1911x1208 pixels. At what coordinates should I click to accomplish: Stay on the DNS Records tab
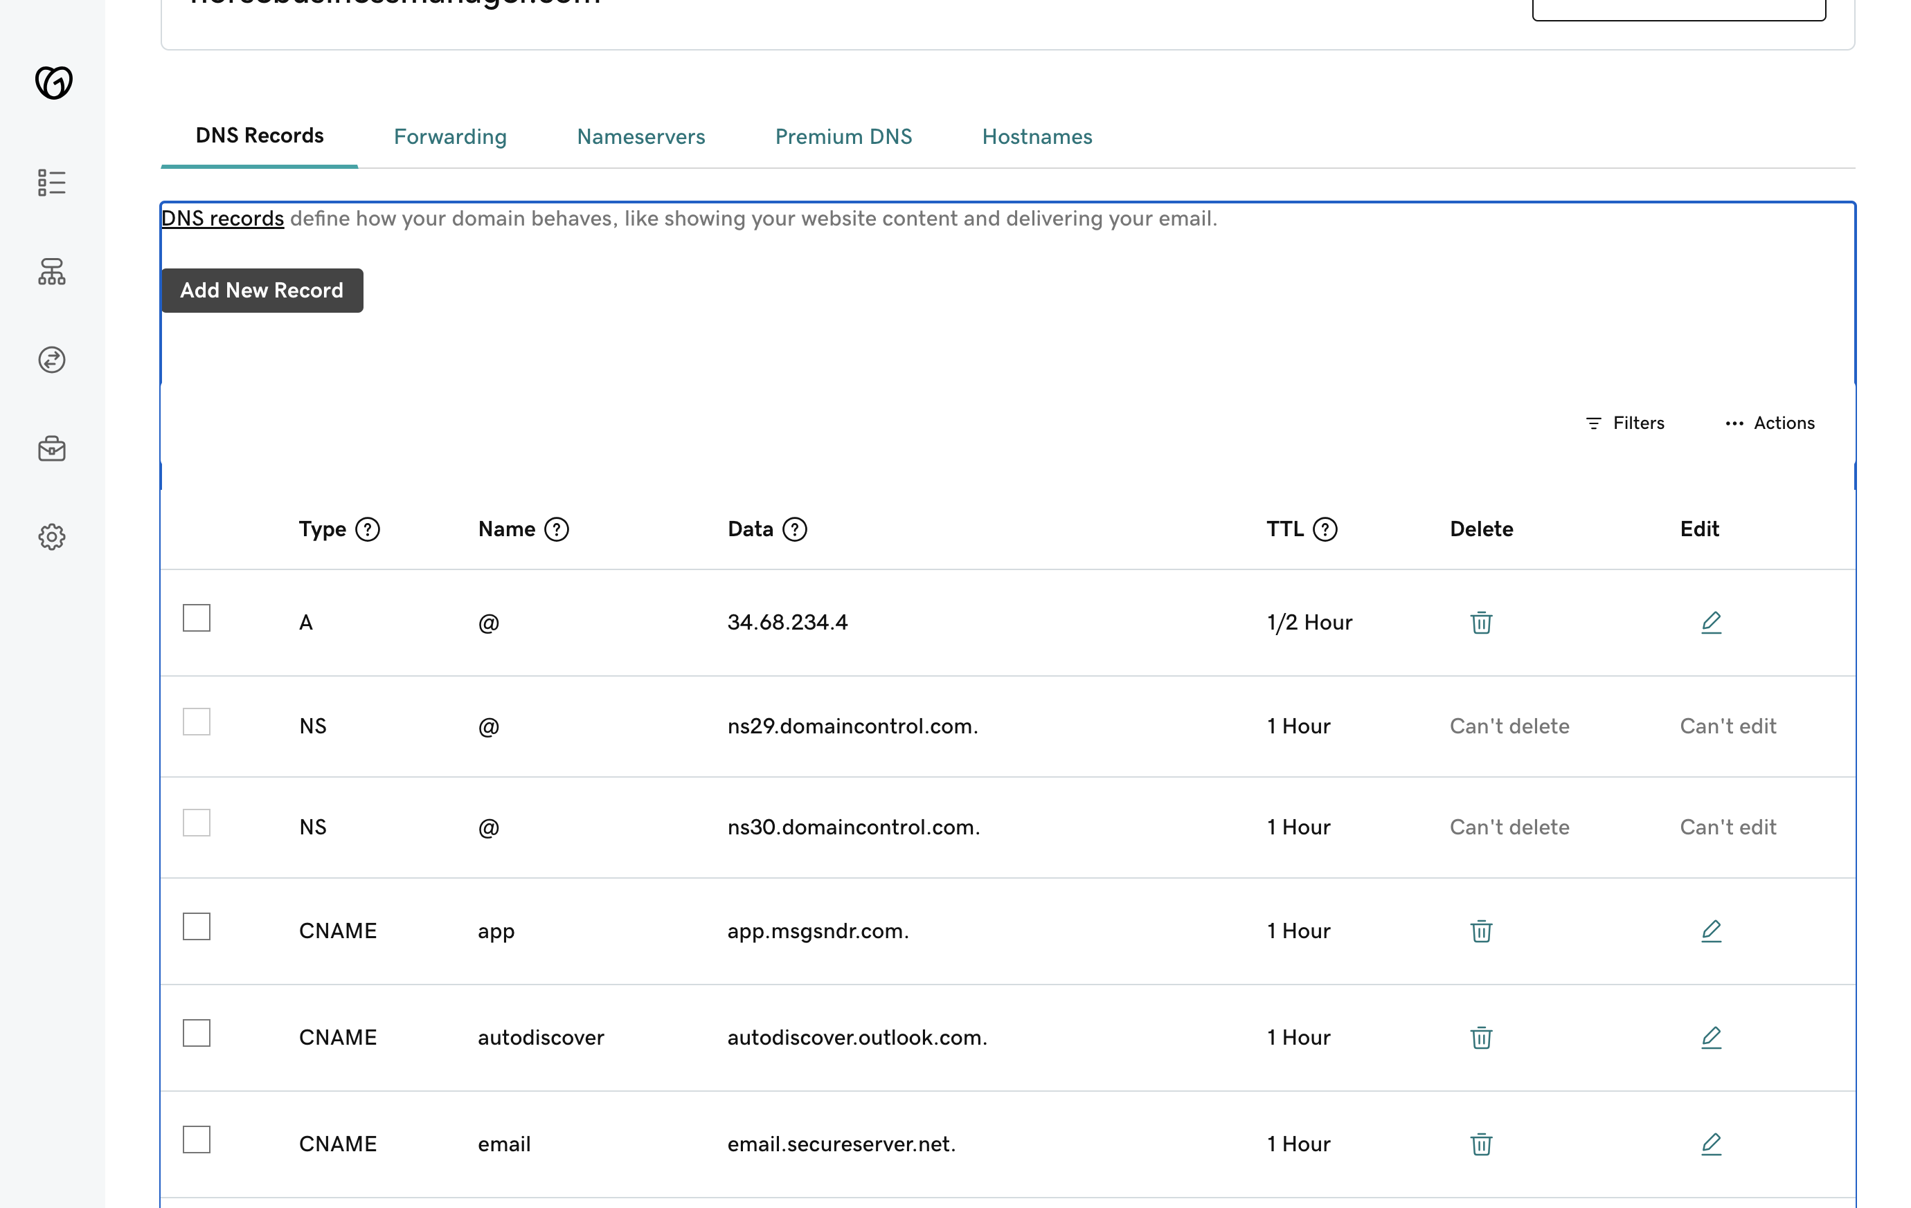260,136
